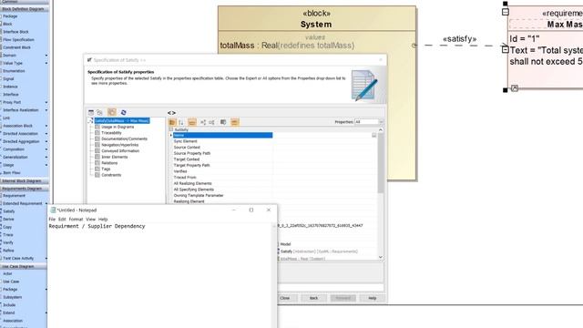Click the categorized view icon in properties toolbar
583x328 pixels.
pyautogui.click(x=172, y=122)
